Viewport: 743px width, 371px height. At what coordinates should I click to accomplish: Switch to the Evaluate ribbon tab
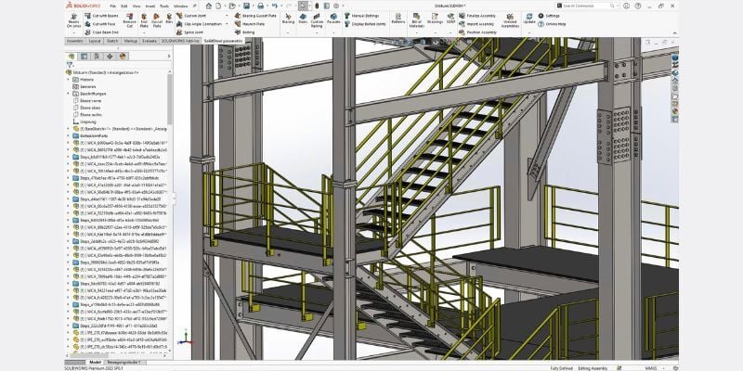pos(150,41)
